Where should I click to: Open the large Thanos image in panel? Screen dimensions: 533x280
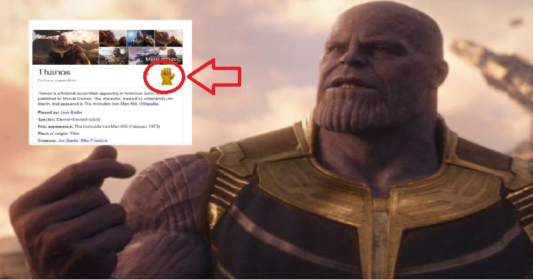click(x=65, y=47)
